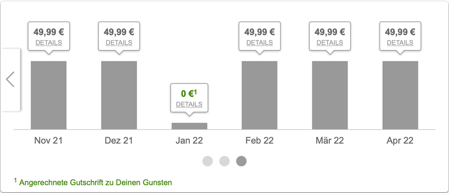Click the Nov 21 bar in chart
This screenshot has height=193, width=449.
pos(49,95)
